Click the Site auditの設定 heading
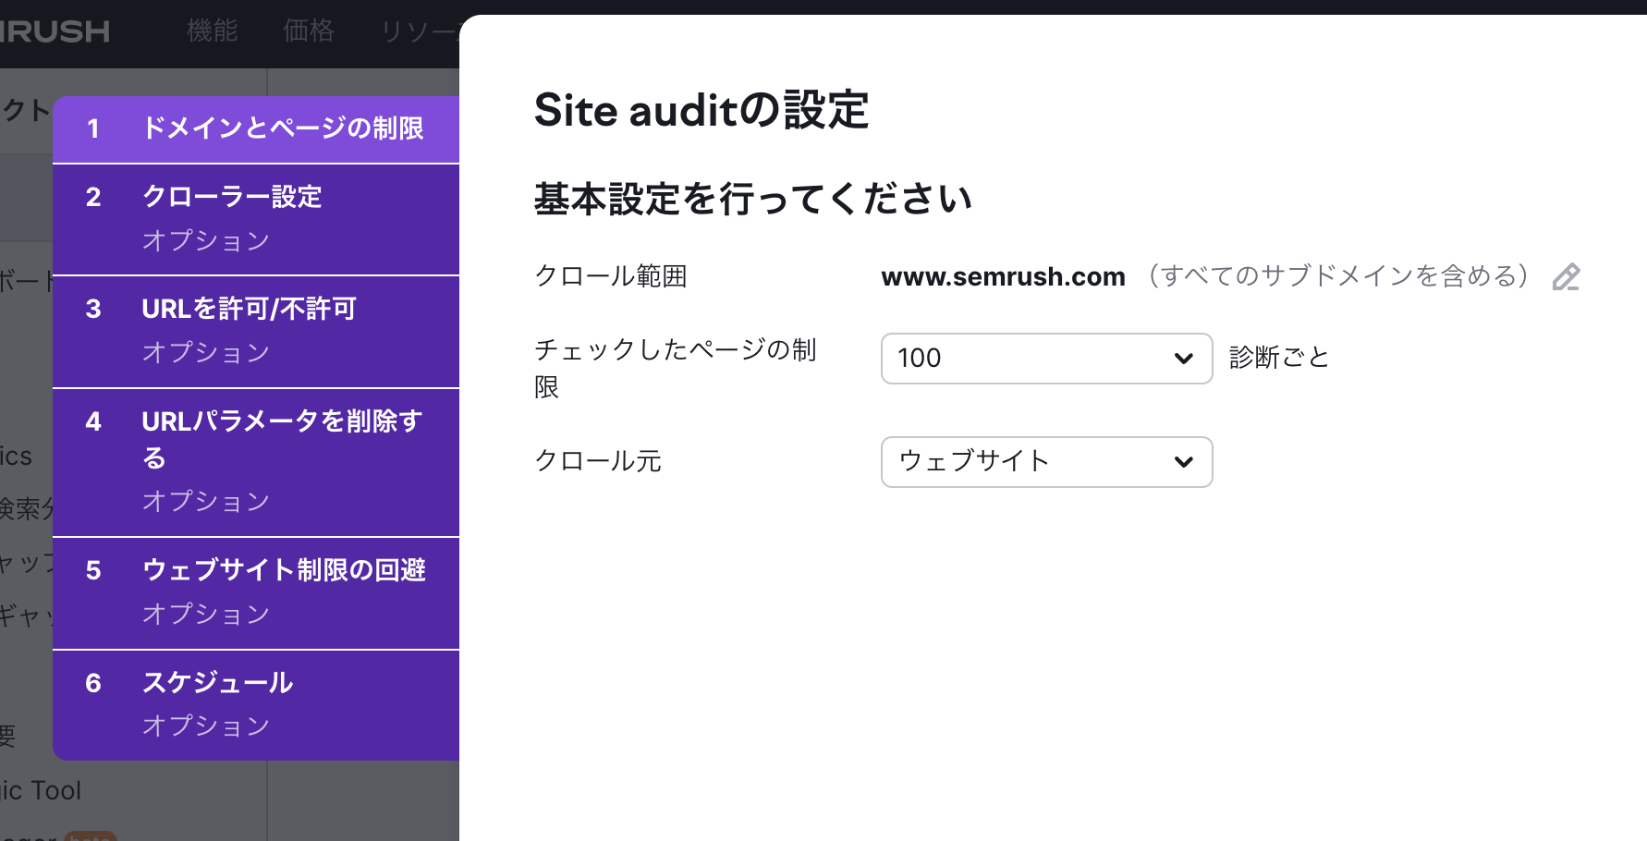 click(701, 111)
